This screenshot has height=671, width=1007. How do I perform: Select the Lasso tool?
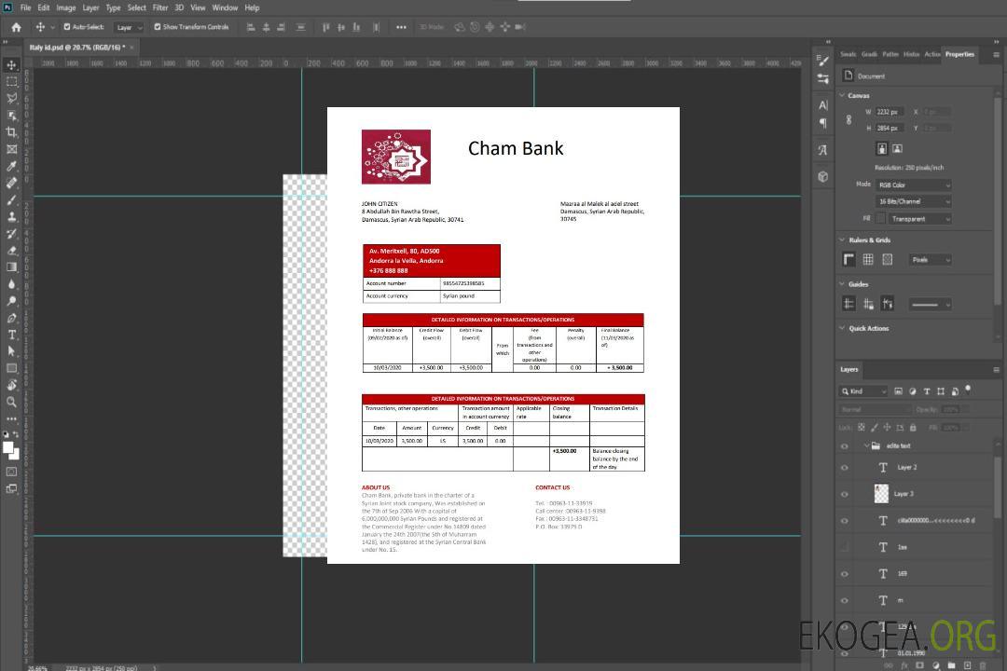click(11, 98)
